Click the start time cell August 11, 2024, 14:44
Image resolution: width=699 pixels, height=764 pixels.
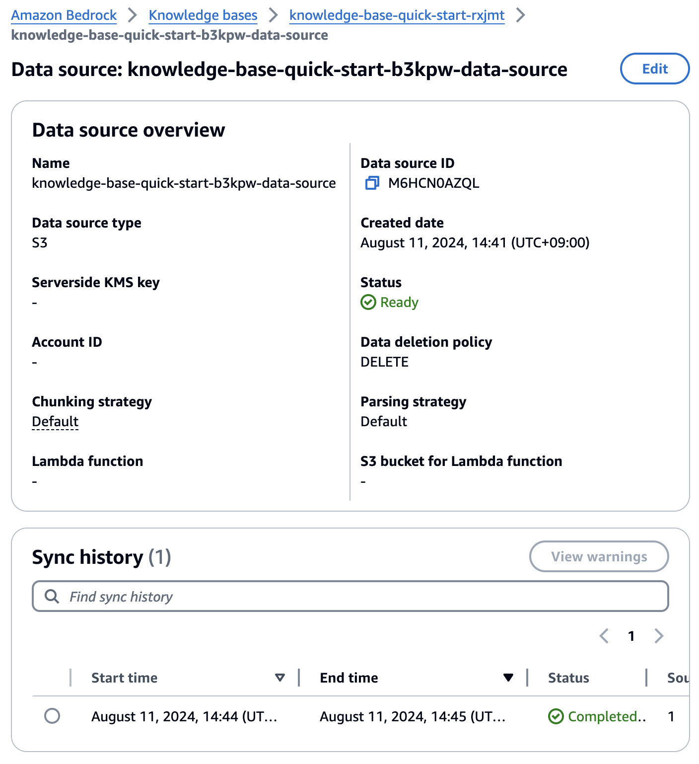pos(184,716)
